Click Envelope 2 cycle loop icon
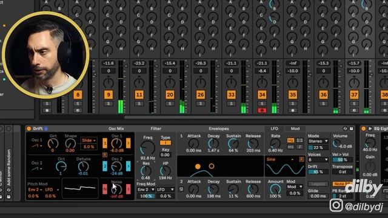This screenshot has height=218, width=388. pyautogui.click(x=181, y=190)
